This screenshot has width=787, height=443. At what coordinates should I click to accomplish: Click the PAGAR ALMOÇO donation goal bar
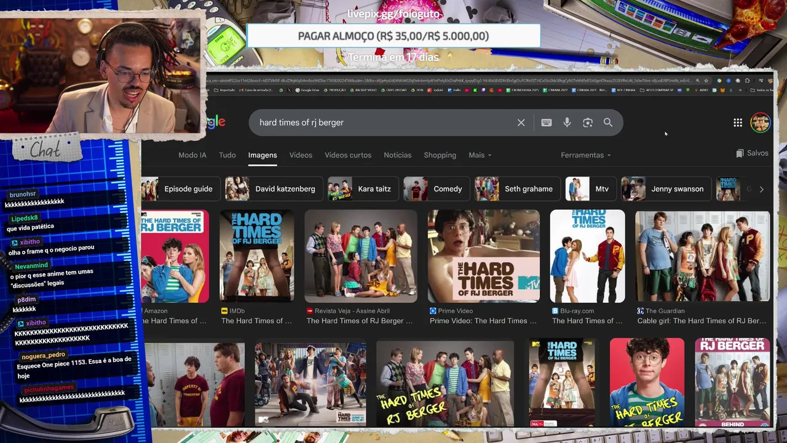click(x=393, y=36)
